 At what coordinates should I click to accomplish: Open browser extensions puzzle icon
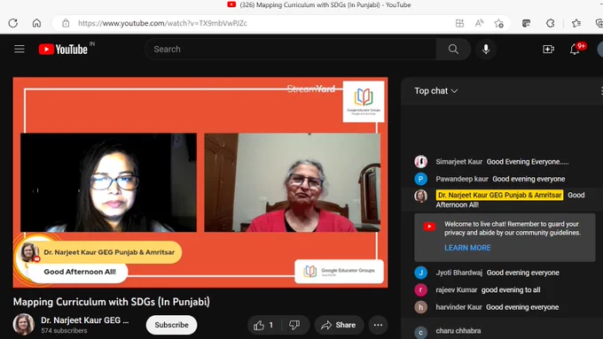(x=551, y=23)
